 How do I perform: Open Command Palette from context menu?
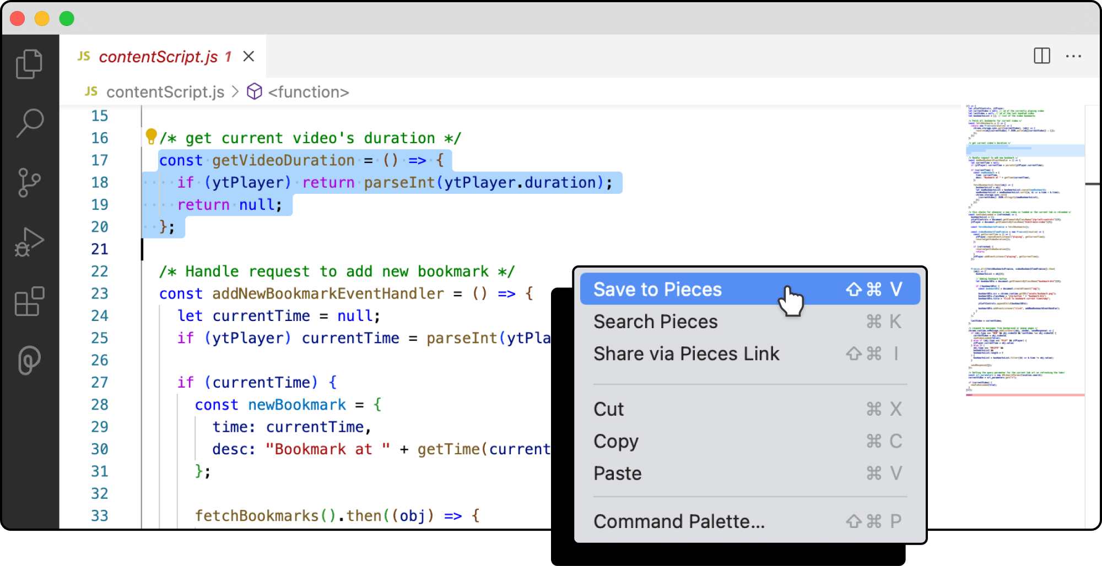click(x=750, y=521)
